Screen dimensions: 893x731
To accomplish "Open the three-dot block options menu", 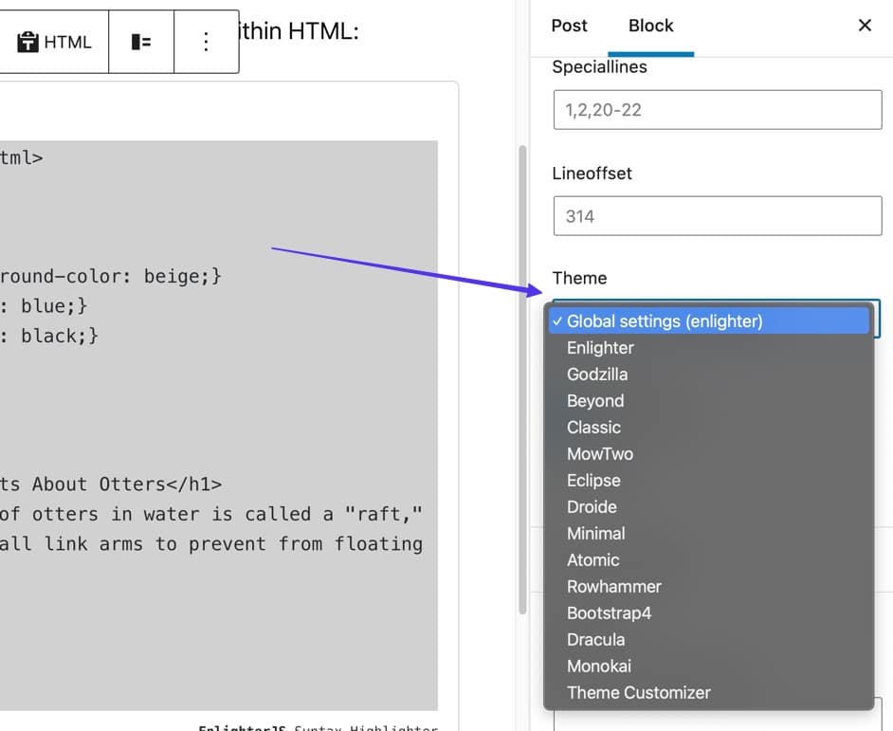I will tap(206, 42).
